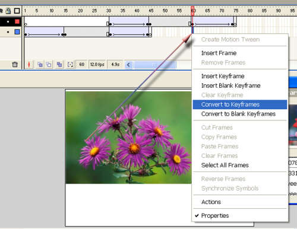Viewport: 297px width, 229px height.
Task: Toggle lock dot on the top layer
Action: pos(8,21)
